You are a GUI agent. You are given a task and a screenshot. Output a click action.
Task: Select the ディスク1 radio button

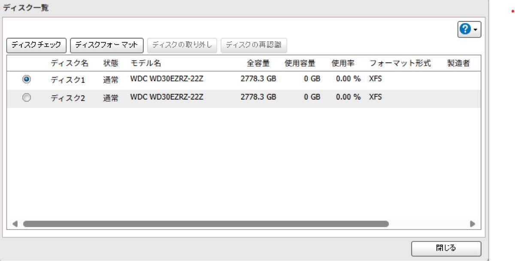(x=26, y=79)
